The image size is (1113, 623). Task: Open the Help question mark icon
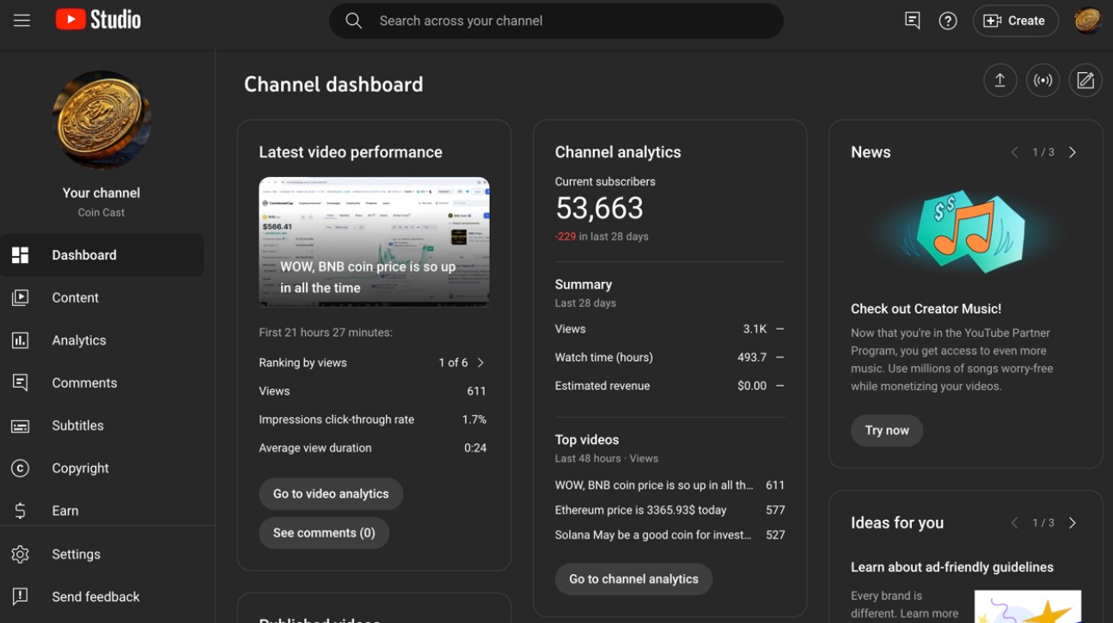(948, 21)
